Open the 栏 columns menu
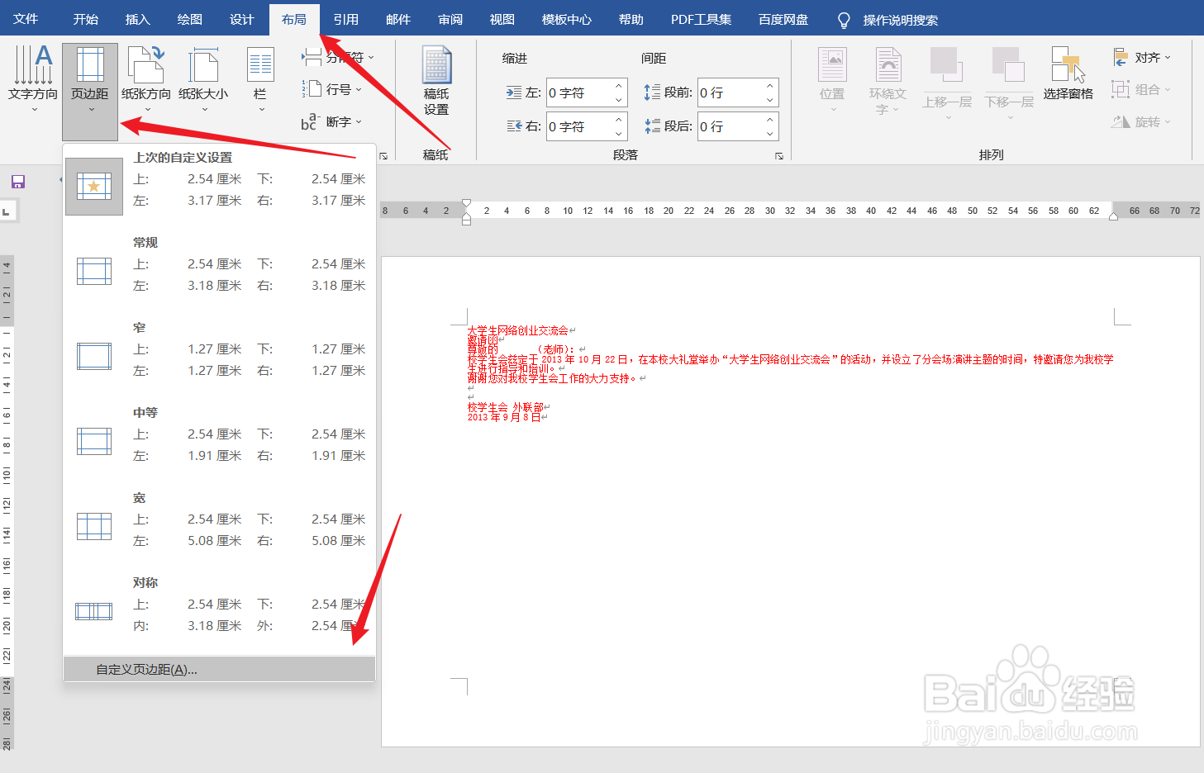The height and width of the screenshot is (773, 1204). (x=260, y=78)
